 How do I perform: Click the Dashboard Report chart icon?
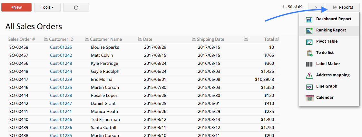pyautogui.click(x=309, y=19)
